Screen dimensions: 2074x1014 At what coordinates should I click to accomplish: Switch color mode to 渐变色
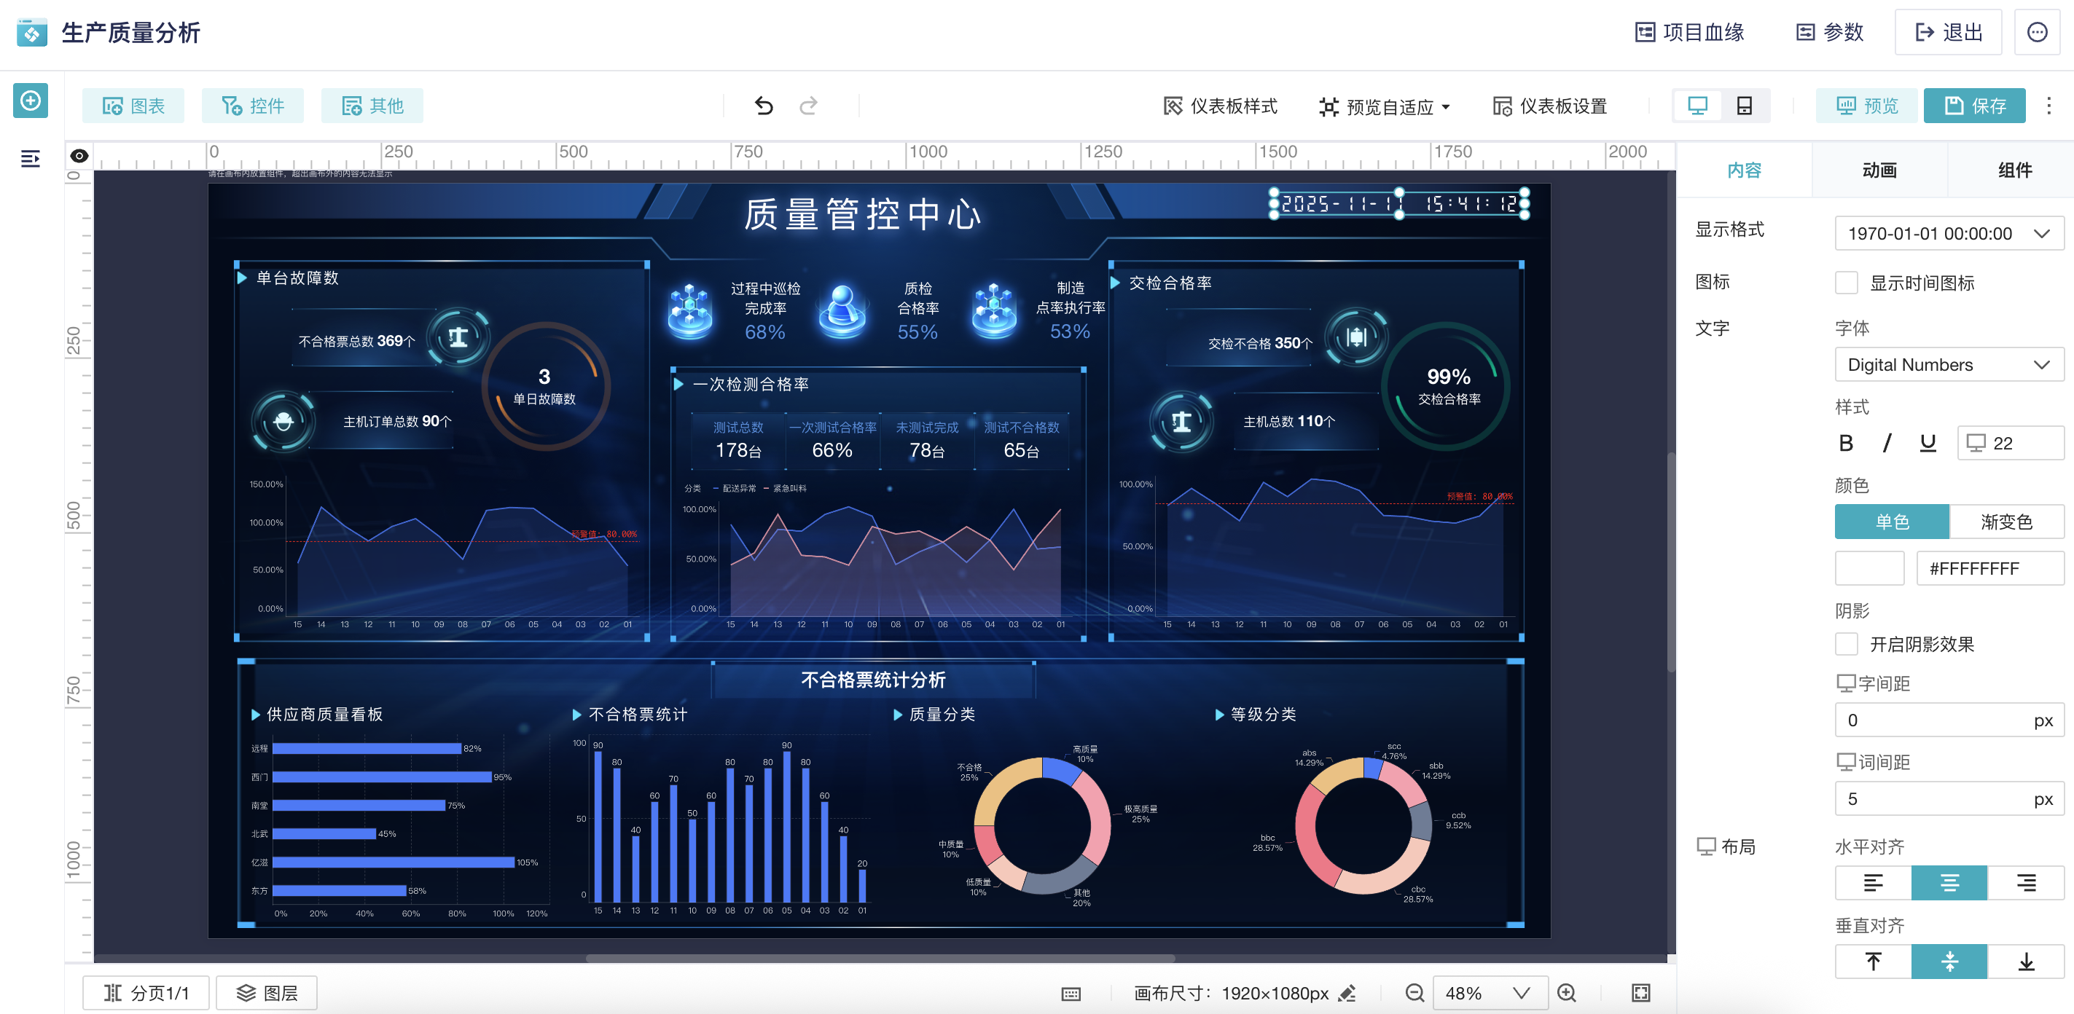pos(2006,522)
